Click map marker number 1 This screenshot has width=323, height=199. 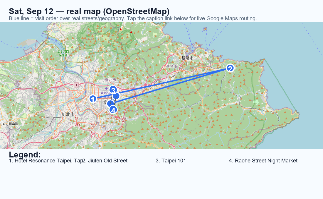pos(93,99)
